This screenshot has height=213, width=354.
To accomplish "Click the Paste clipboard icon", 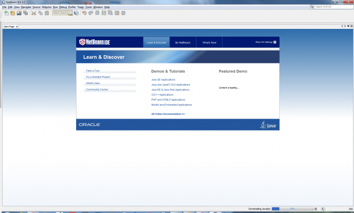I will pos(47,13).
